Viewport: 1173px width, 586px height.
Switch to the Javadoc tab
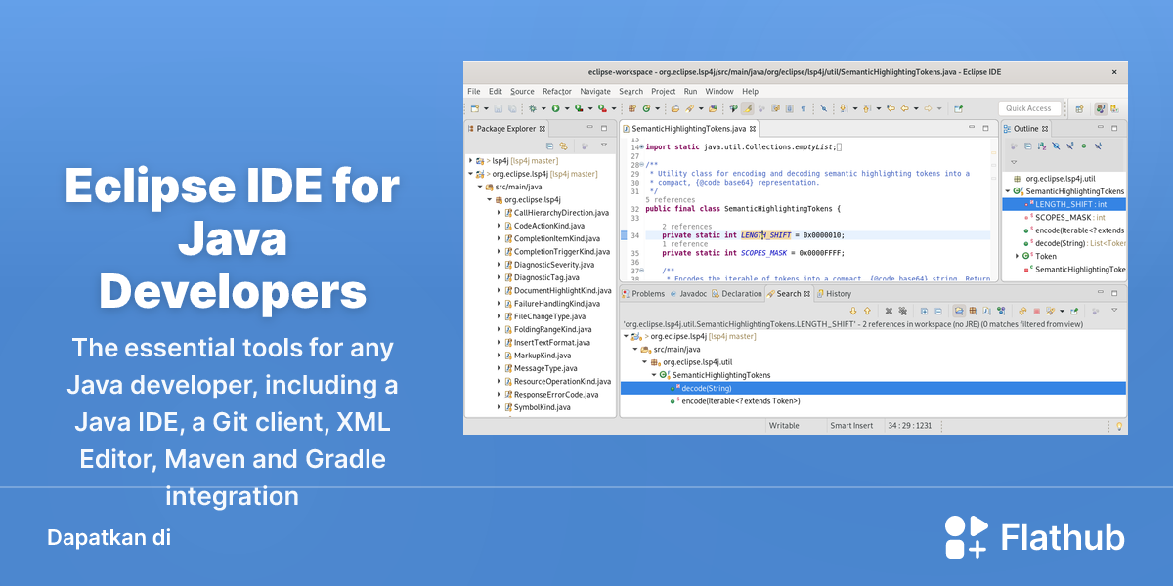pos(688,293)
